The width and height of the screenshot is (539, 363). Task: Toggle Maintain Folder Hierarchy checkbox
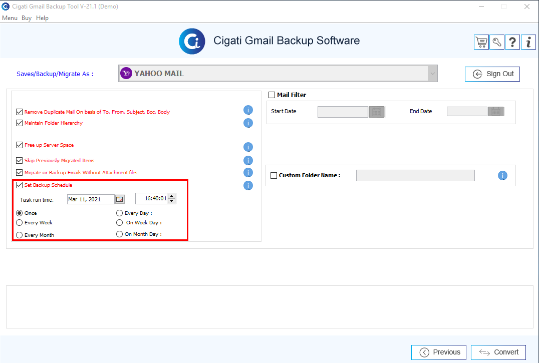[19, 123]
